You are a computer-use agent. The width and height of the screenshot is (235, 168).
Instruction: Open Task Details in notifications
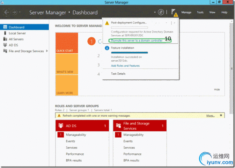tap(118, 74)
